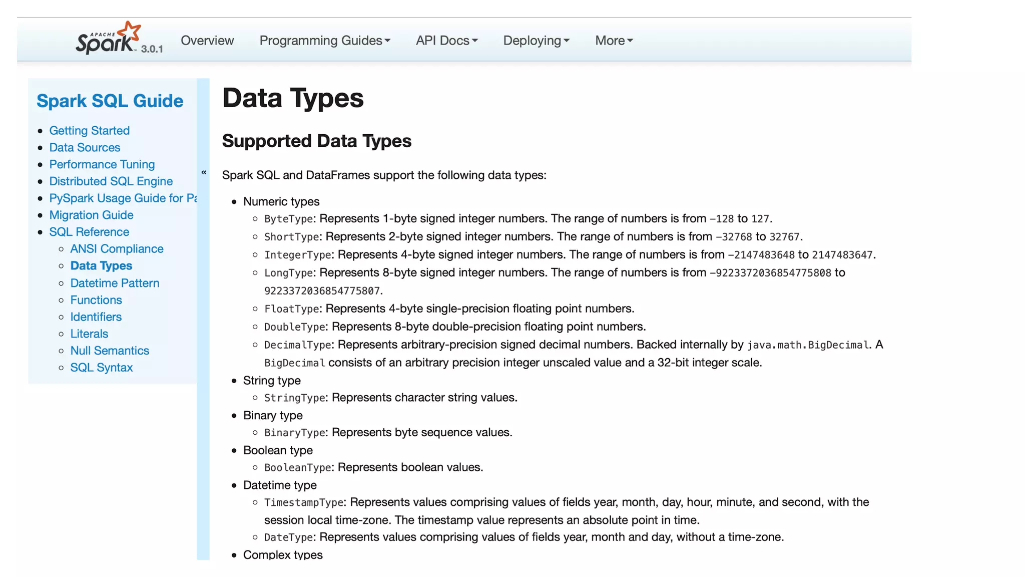Image resolution: width=1025 pixels, height=577 pixels.
Task: Expand the Programming Guides dropdown
Action: coord(324,41)
